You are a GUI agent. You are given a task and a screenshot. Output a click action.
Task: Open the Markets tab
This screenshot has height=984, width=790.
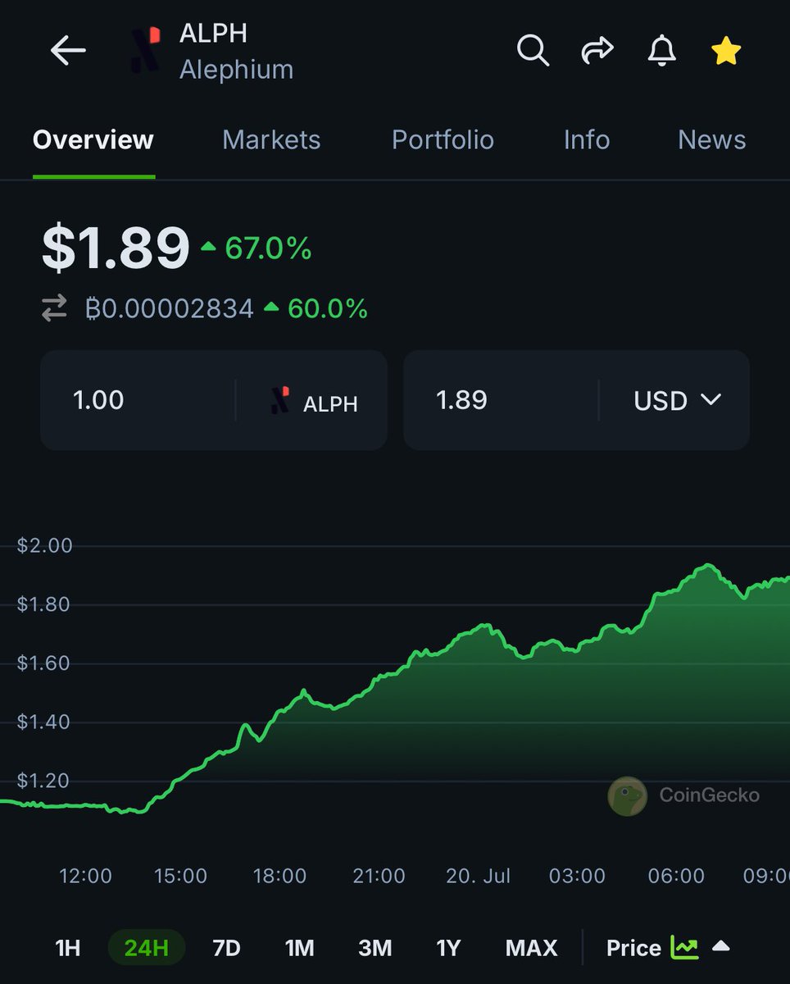(271, 139)
